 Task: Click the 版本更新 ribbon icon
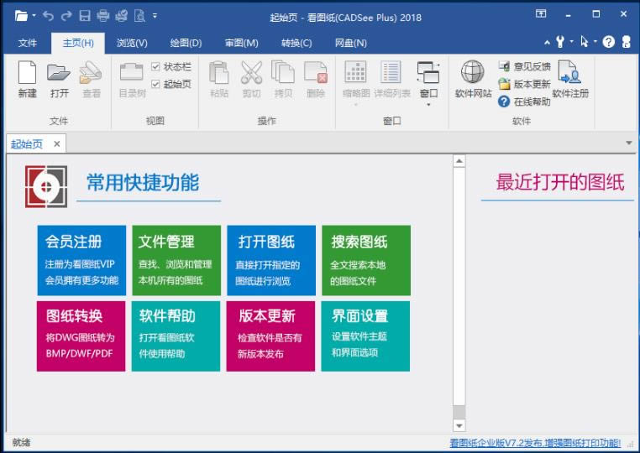(x=504, y=84)
